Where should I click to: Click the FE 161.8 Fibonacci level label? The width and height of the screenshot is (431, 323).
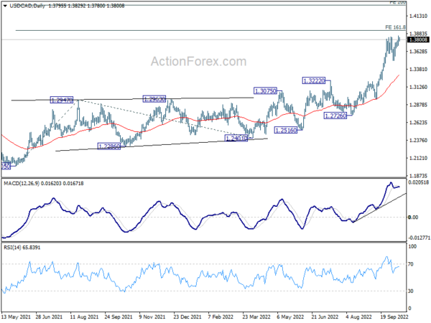(x=396, y=27)
